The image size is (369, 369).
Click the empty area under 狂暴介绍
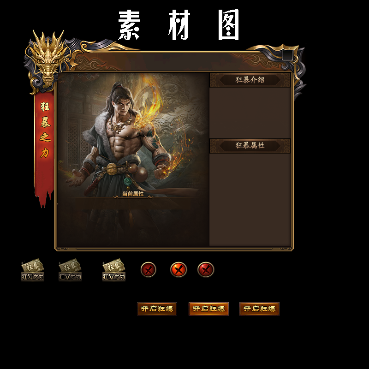(x=250, y=113)
